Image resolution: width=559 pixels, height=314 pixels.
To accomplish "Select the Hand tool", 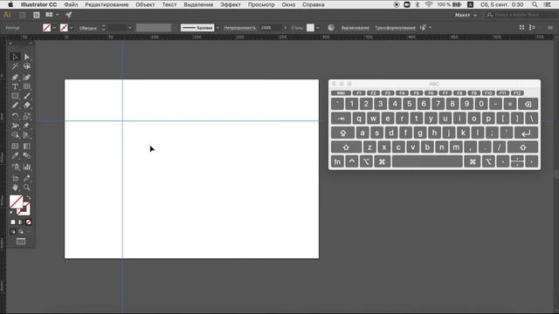I will pyautogui.click(x=15, y=188).
